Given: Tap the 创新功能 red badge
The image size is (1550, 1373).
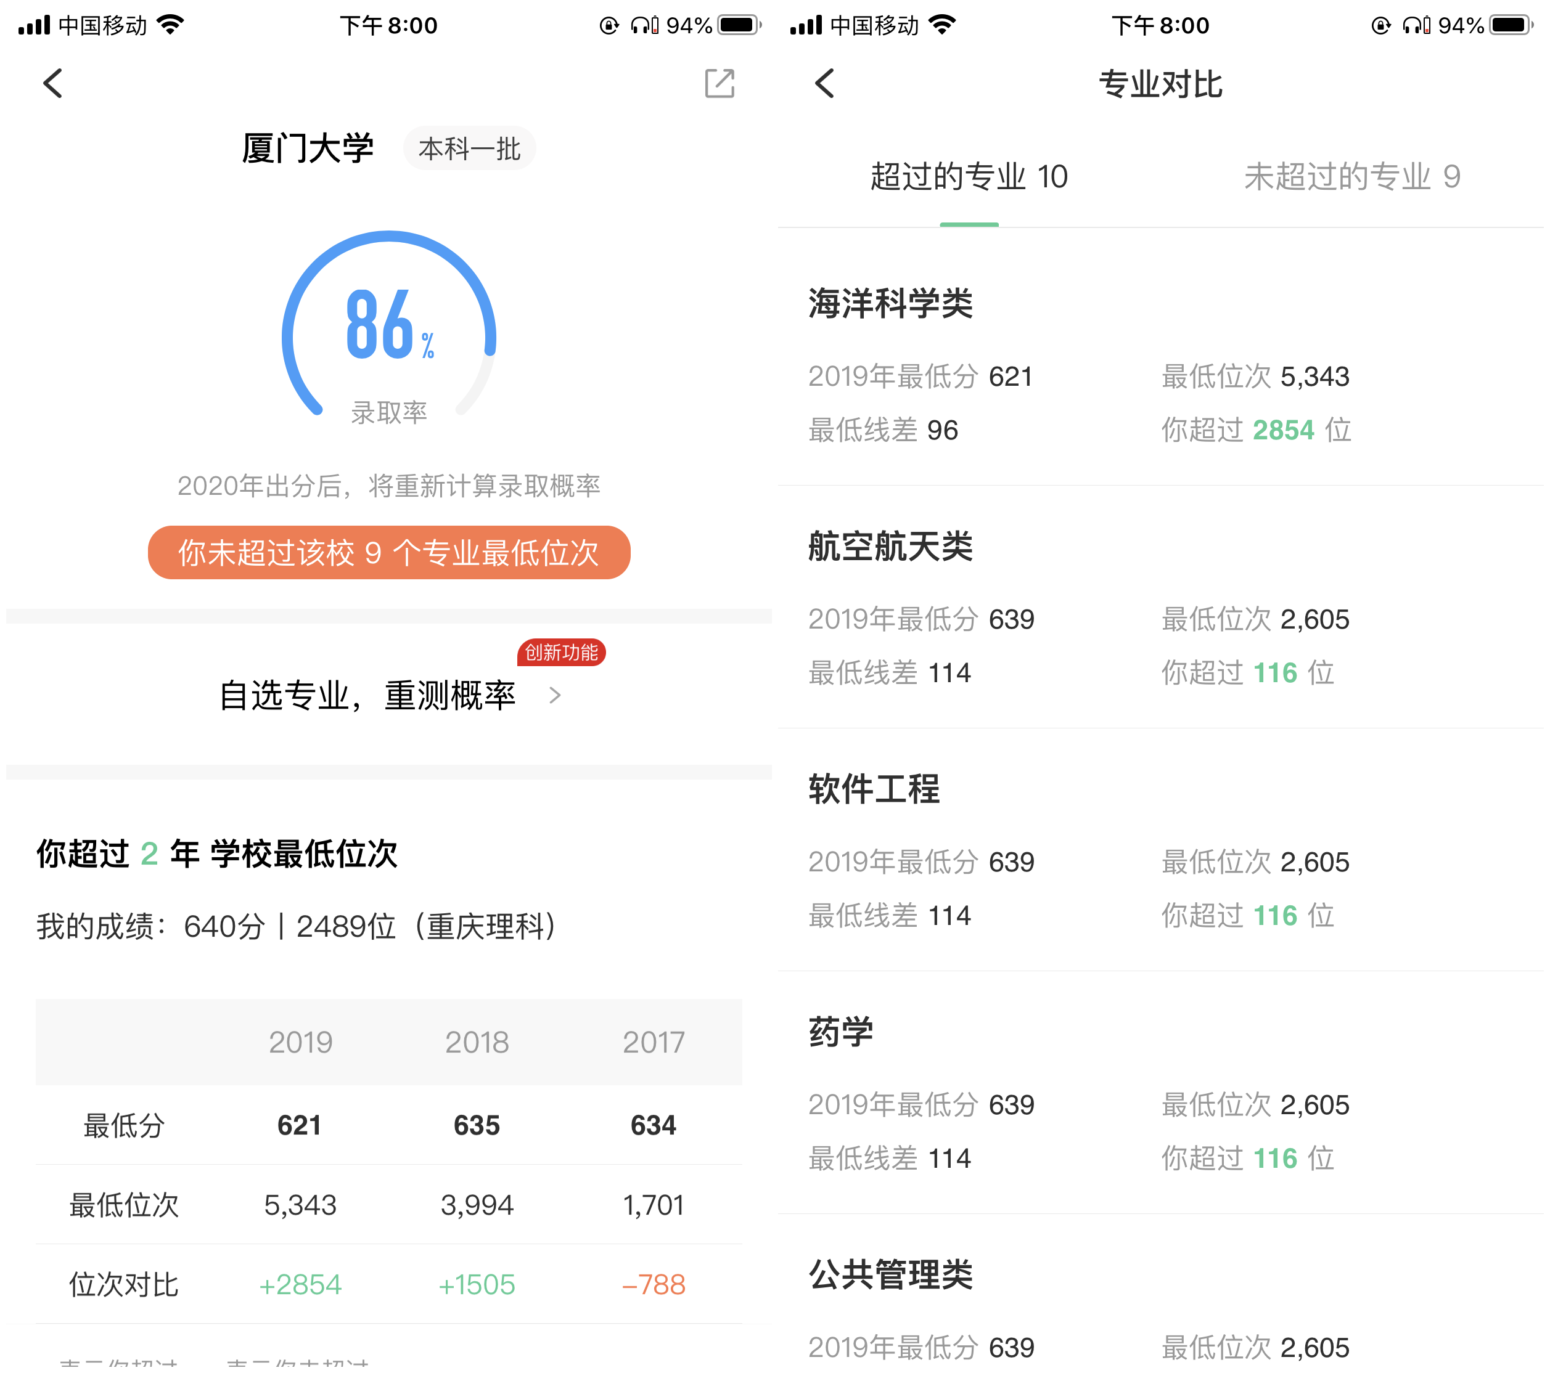Looking at the screenshot, I should tap(561, 652).
